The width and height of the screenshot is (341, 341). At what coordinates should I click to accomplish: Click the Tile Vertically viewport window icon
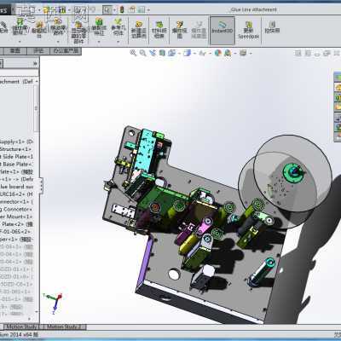307,53
